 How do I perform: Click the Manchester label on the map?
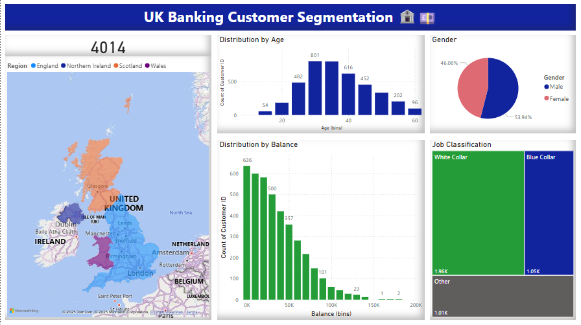[100, 233]
